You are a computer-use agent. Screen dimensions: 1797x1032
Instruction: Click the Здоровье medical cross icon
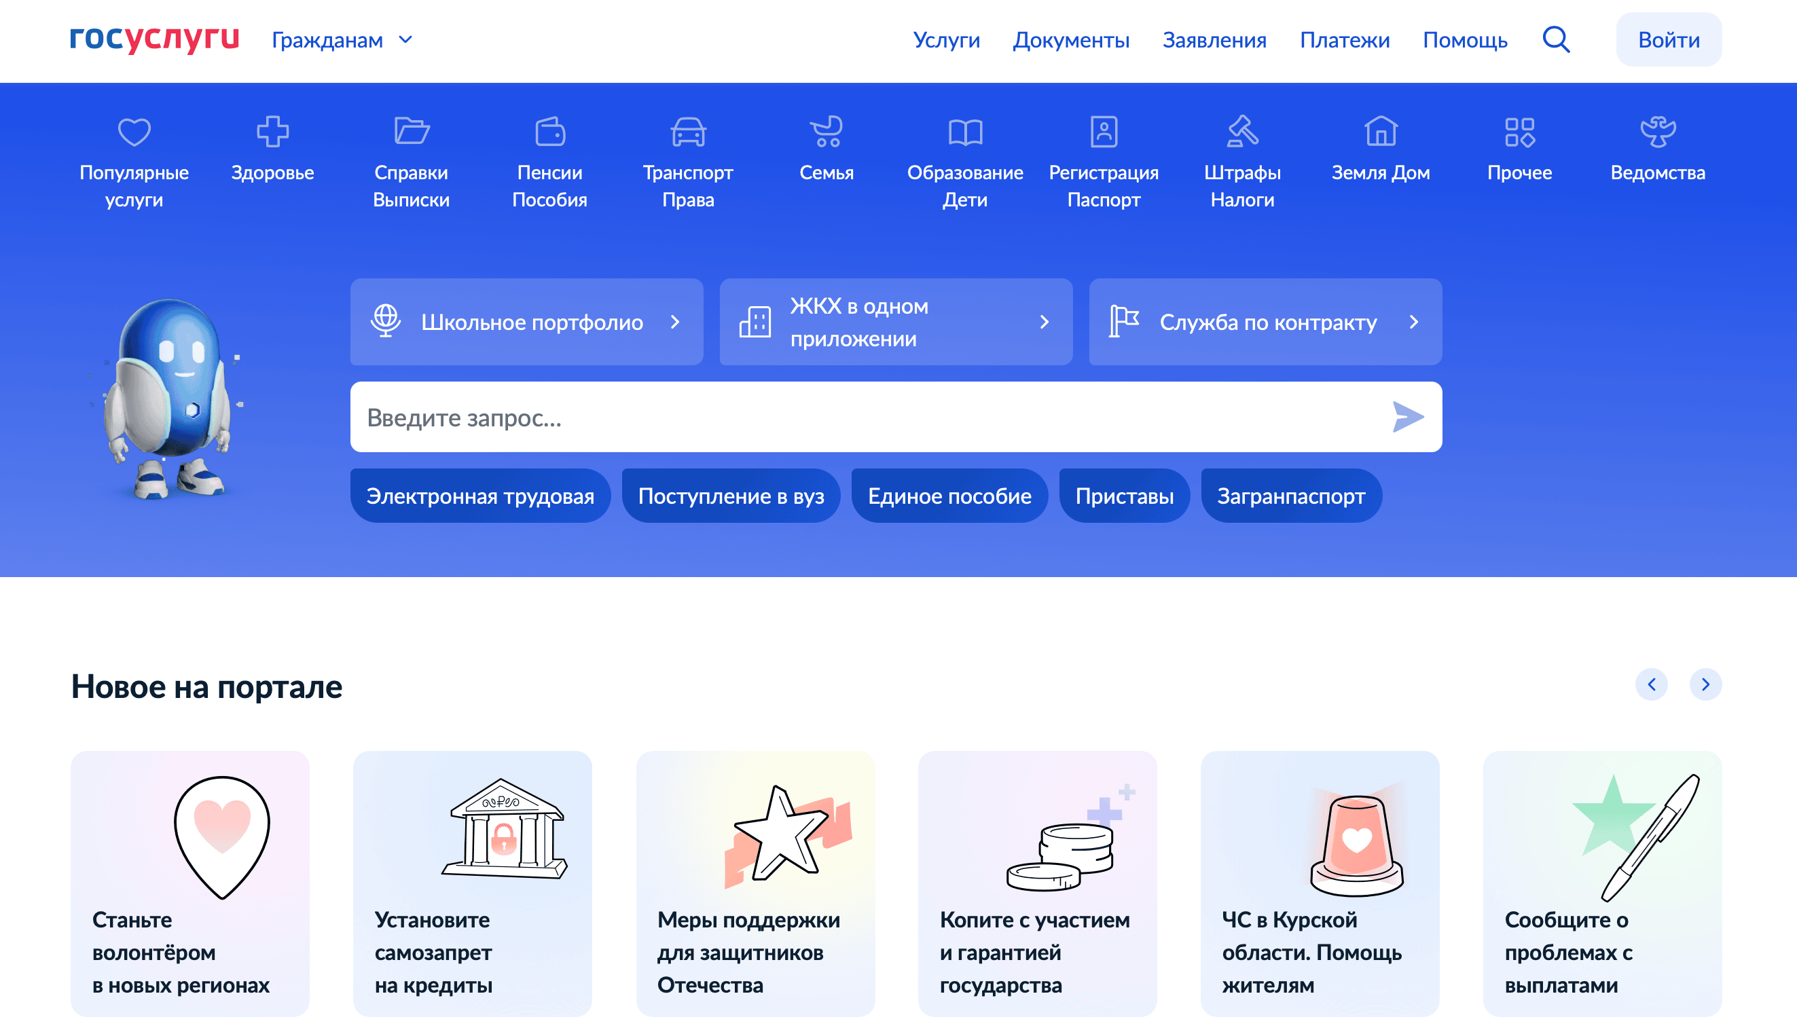click(272, 132)
